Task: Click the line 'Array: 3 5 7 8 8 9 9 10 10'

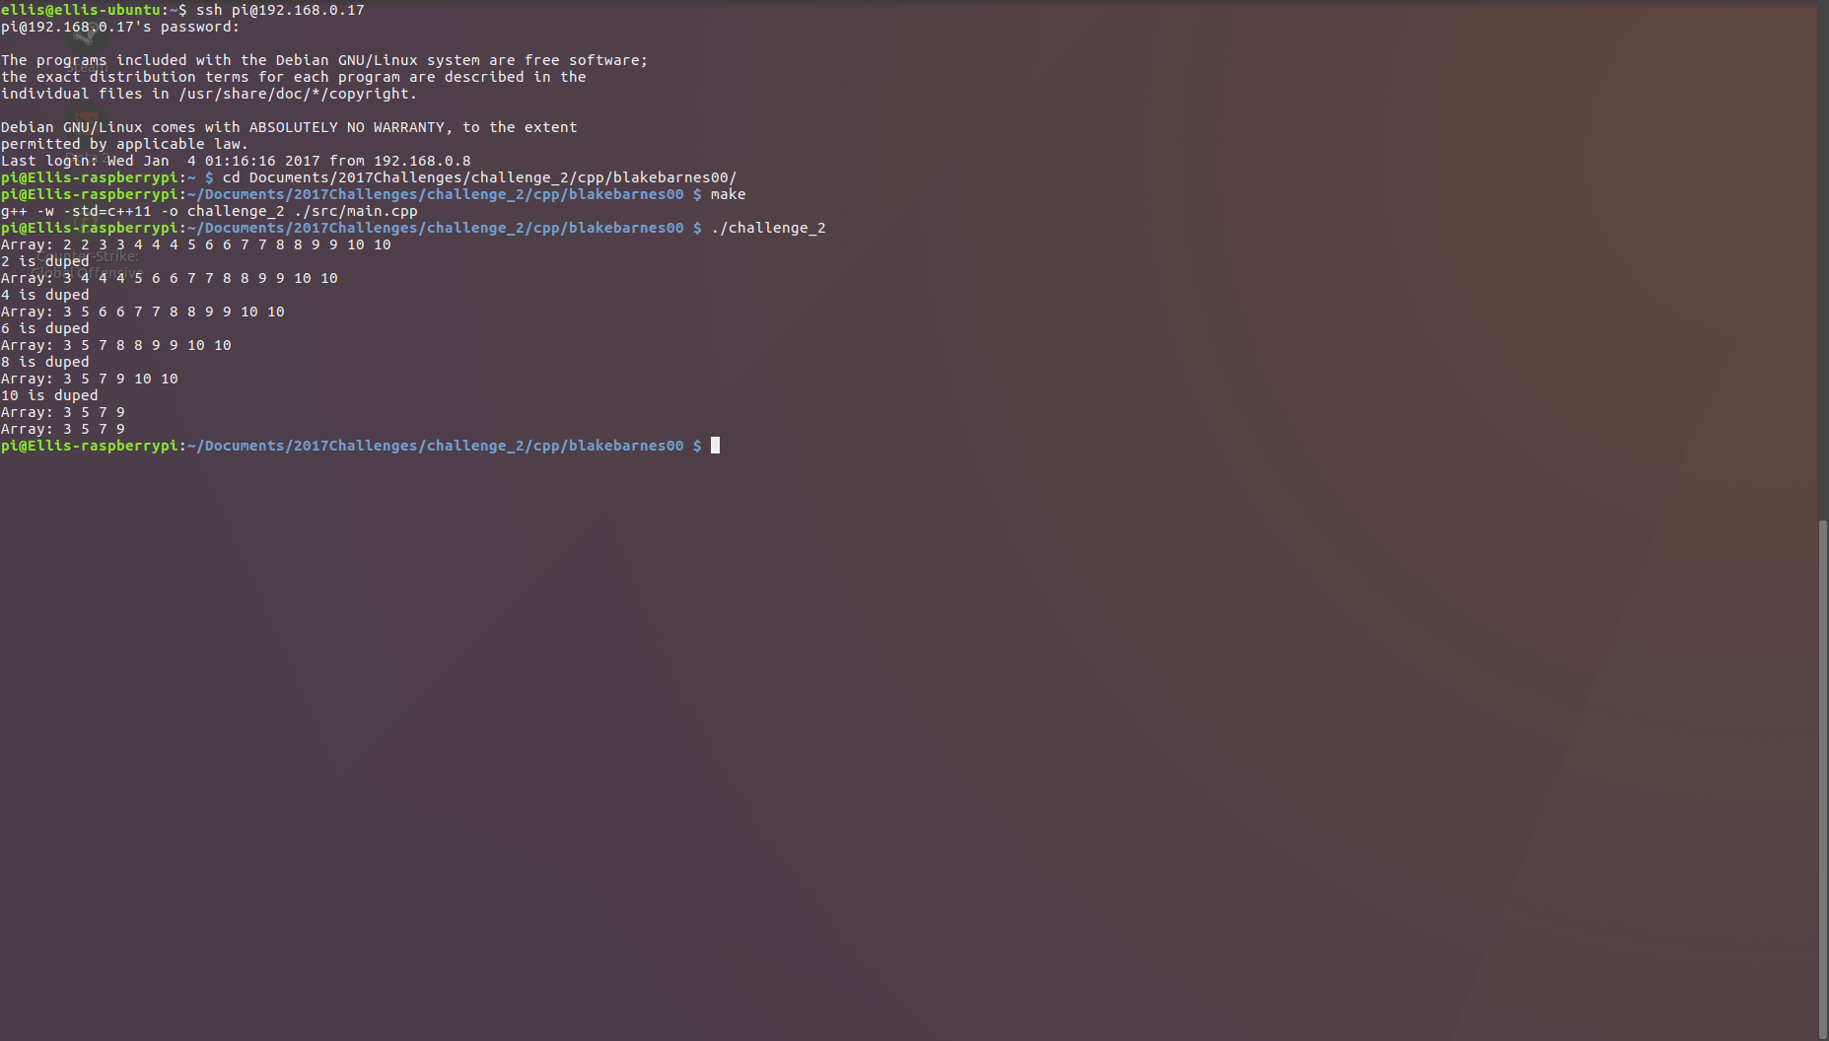Action: 116,345
